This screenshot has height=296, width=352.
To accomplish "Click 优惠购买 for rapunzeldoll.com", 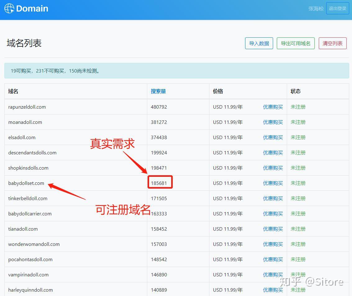I will coord(273,107).
